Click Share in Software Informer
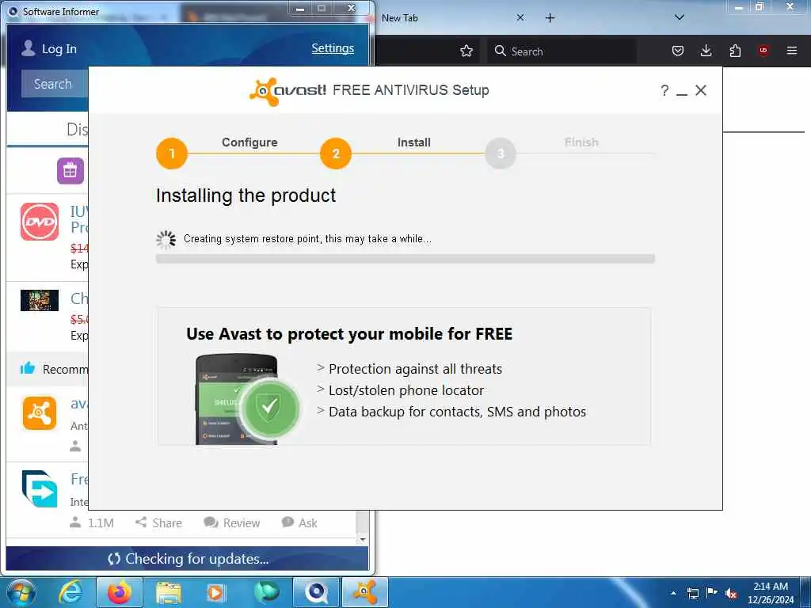 158,522
